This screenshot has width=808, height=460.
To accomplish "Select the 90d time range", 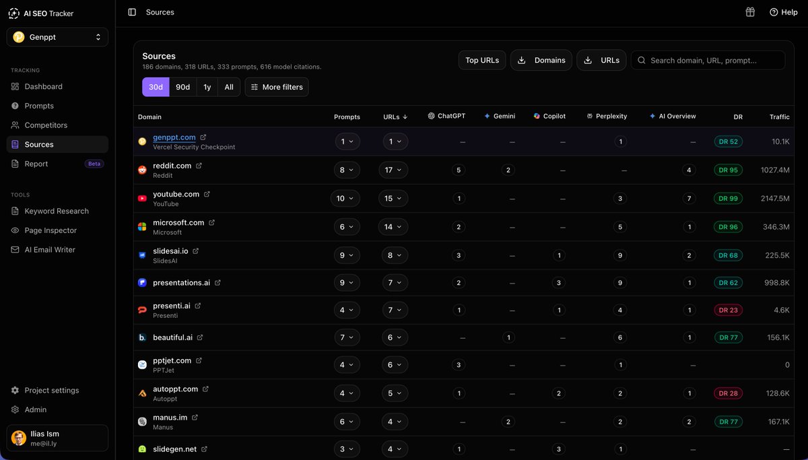I will (x=183, y=87).
